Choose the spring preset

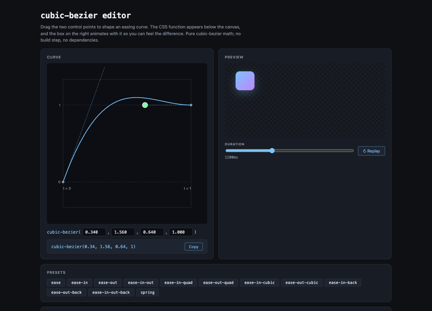[x=147, y=292]
